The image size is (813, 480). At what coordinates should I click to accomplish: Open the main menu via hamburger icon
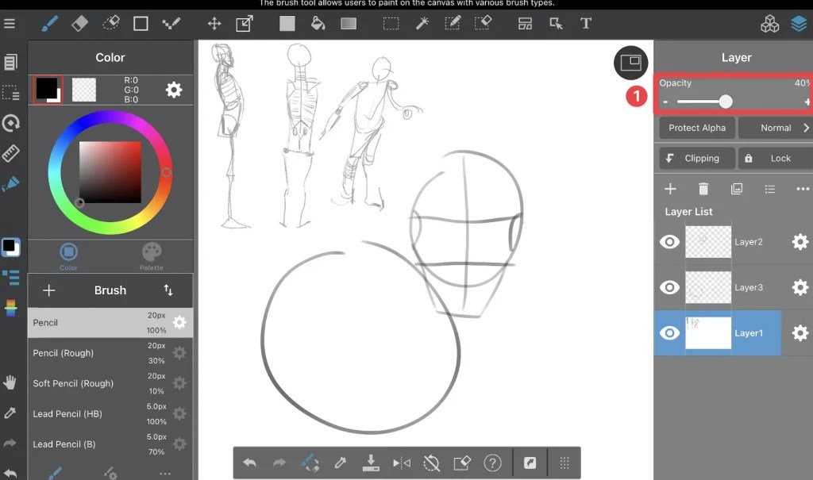pyautogui.click(x=11, y=22)
